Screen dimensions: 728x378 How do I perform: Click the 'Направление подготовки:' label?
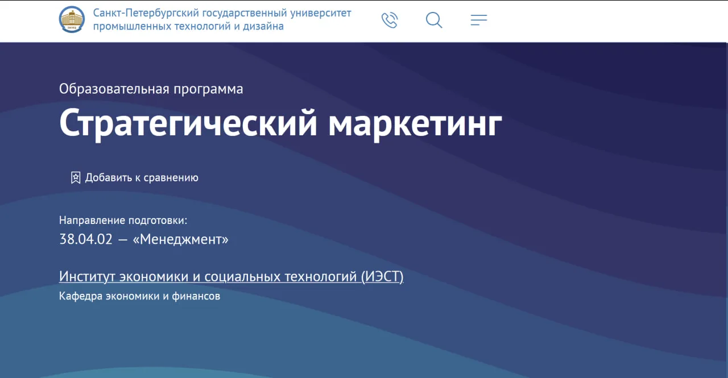tap(123, 220)
